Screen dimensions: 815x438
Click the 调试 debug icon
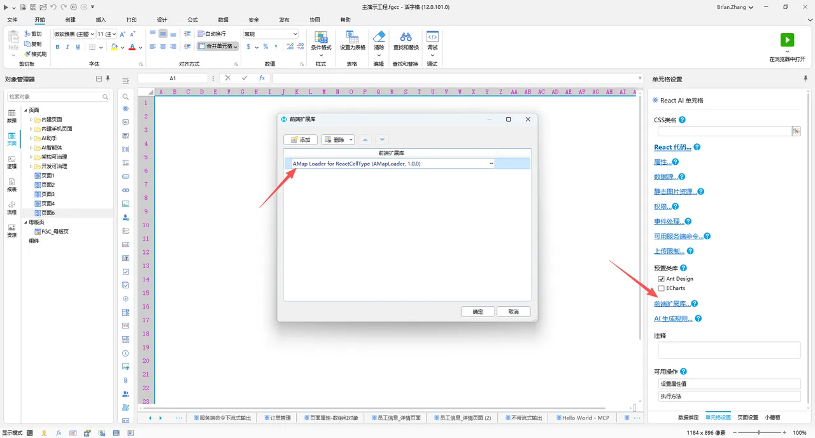432,36
